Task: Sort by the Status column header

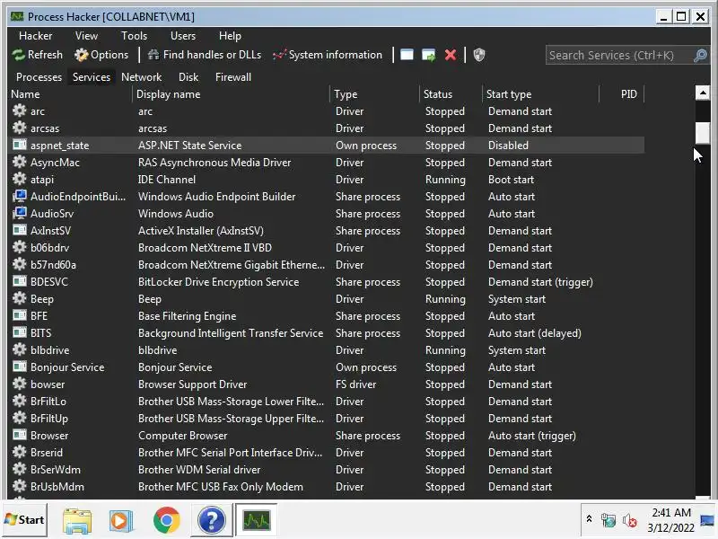Action: [x=451, y=94]
